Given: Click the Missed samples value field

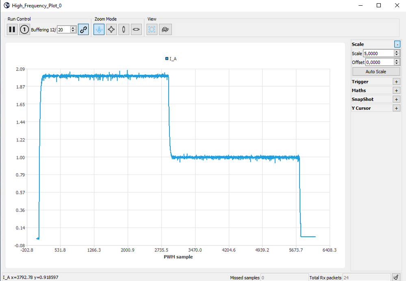Looking at the screenshot, I should click(x=284, y=278).
